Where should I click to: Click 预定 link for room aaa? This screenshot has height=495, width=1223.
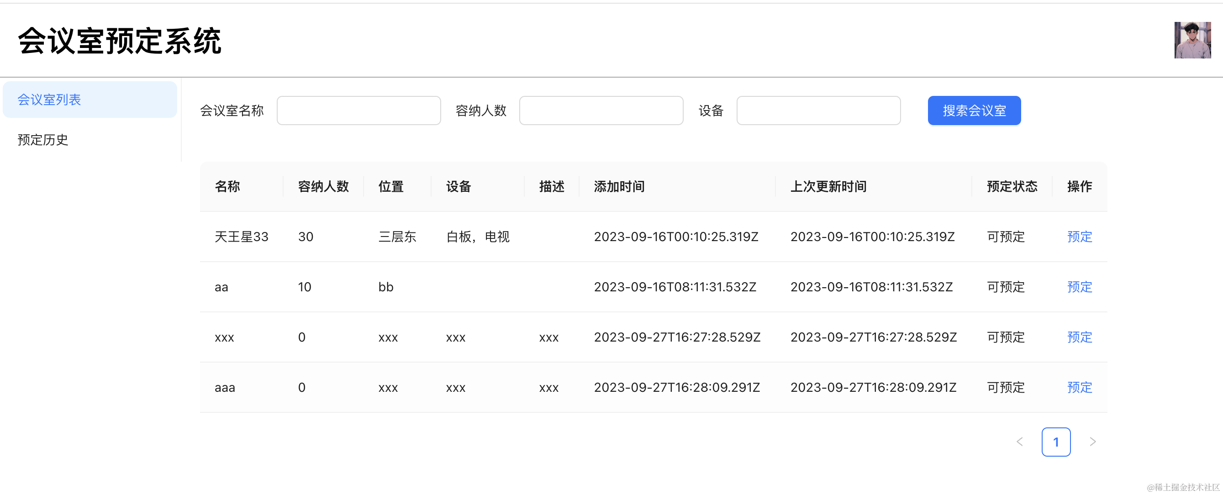[1079, 387]
